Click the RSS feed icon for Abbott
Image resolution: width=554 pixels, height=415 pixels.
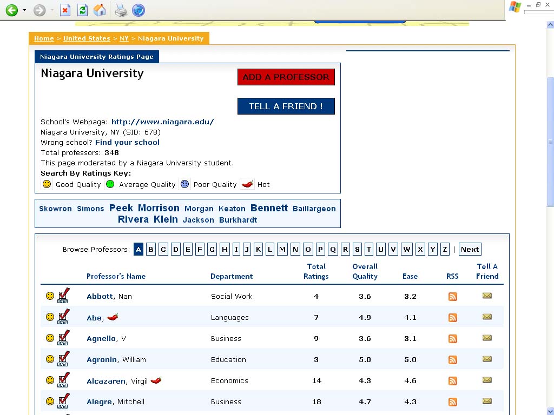click(453, 297)
